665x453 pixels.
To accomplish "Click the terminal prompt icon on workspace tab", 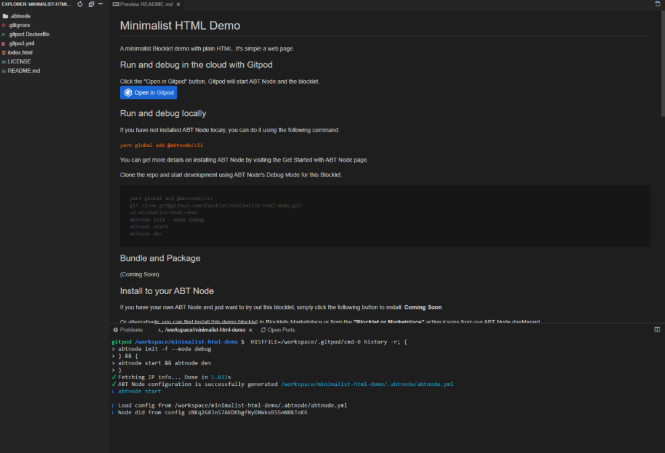I will click(x=160, y=330).
